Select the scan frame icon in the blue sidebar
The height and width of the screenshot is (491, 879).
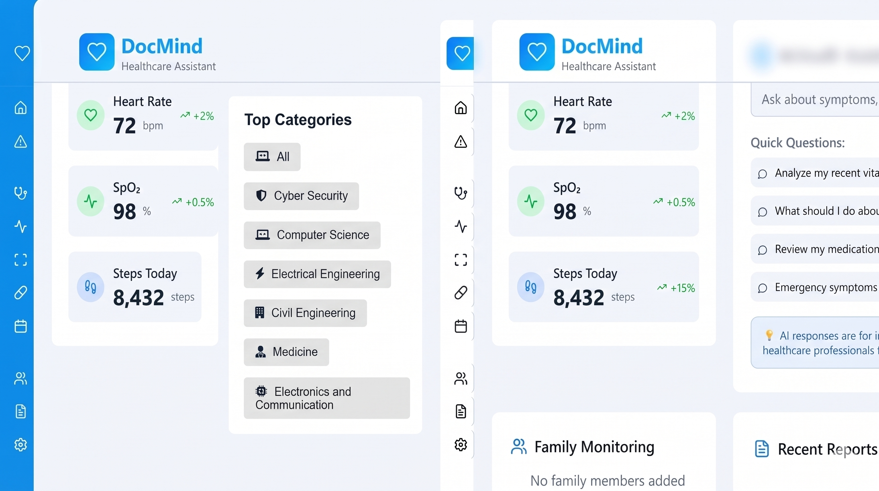click(x=21, y=260)
